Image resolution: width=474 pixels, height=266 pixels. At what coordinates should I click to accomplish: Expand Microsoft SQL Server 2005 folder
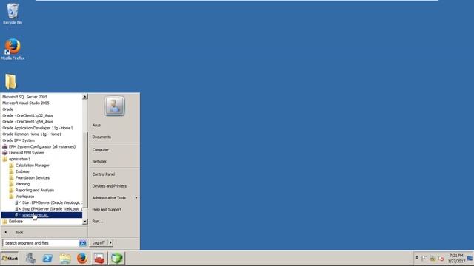point(24,97)
